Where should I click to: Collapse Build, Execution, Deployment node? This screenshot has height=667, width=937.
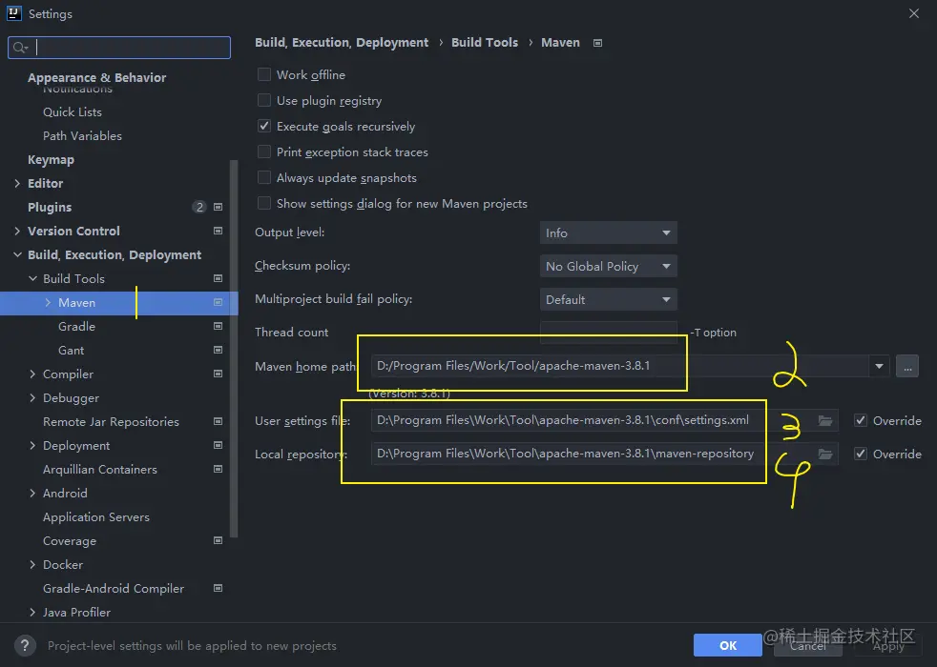(x=17, y=254)
